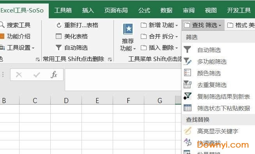Click the 复制筛选结果到新表 funnel icon
The width and height of the screenshot is (255, 154).
187,96
